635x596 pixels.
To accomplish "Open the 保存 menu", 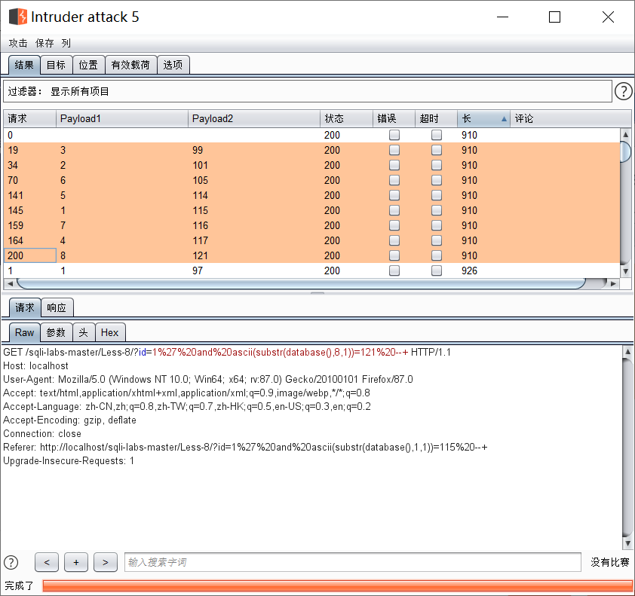I will [x=44, y=43].
